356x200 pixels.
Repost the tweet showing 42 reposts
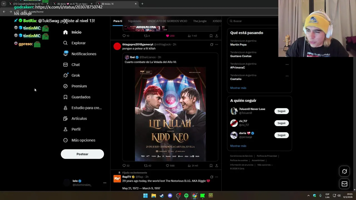click(x=147, y=166)
